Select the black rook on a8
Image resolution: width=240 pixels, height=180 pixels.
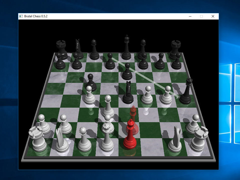62,50
